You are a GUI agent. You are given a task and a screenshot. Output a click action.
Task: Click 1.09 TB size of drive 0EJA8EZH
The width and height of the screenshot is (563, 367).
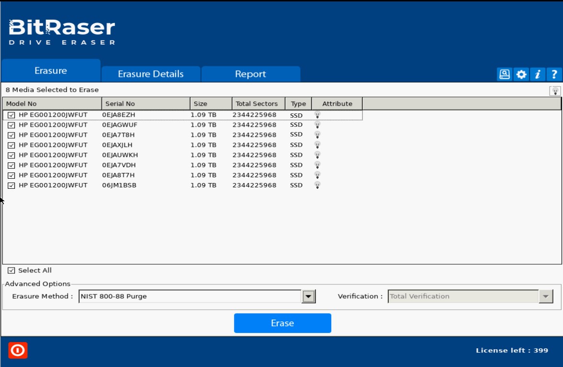pos(204,115)
